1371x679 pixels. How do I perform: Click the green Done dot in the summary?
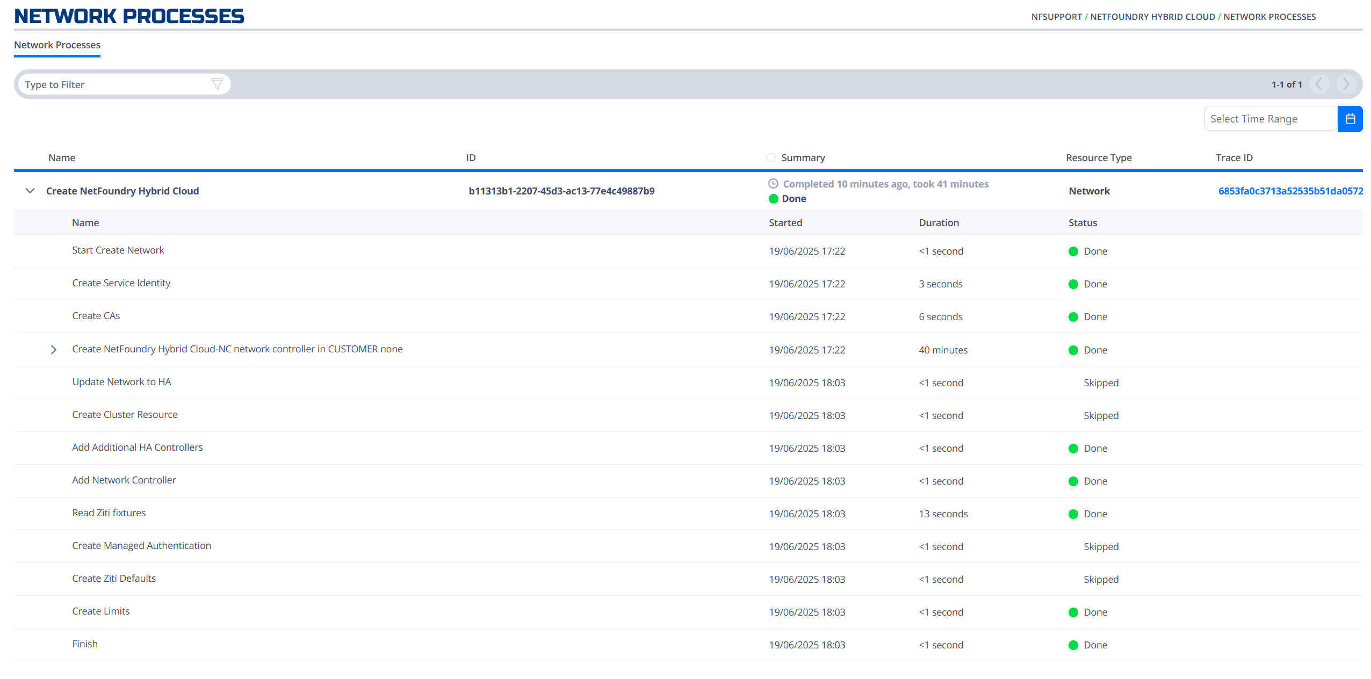click(x=773, y=199)
